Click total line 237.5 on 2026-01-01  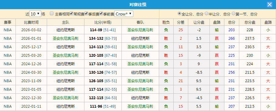tap(250, 38)
